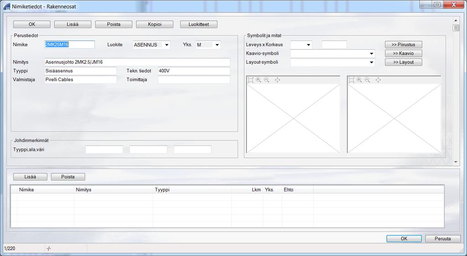Click the Yks. column header in table
This screenshot has height=256, width=467.
click(273, 189)
